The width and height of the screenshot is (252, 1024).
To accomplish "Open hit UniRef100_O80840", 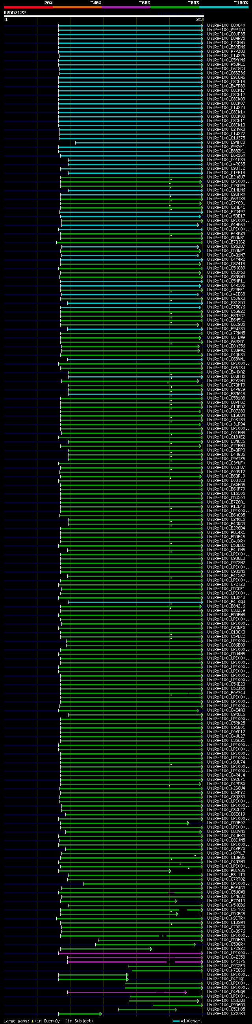I will tap(226, 26).
